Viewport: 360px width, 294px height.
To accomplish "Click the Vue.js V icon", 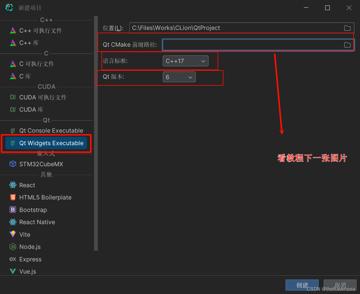I will (13, 271).
